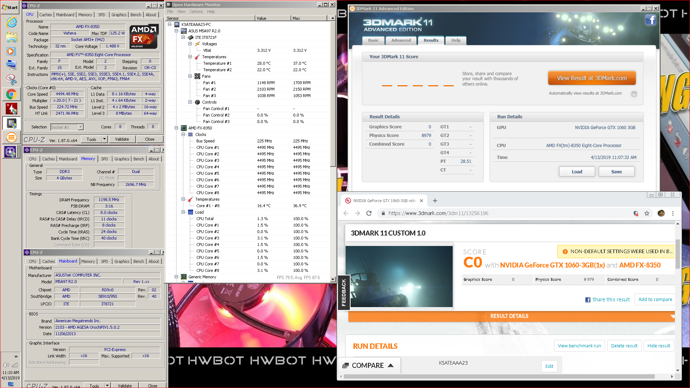
Task: Click the Delete result button
Action: click(x=624, y=346)
